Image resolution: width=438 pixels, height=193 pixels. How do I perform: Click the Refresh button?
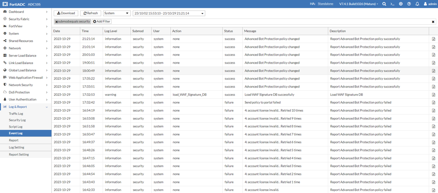coord(91,13)
